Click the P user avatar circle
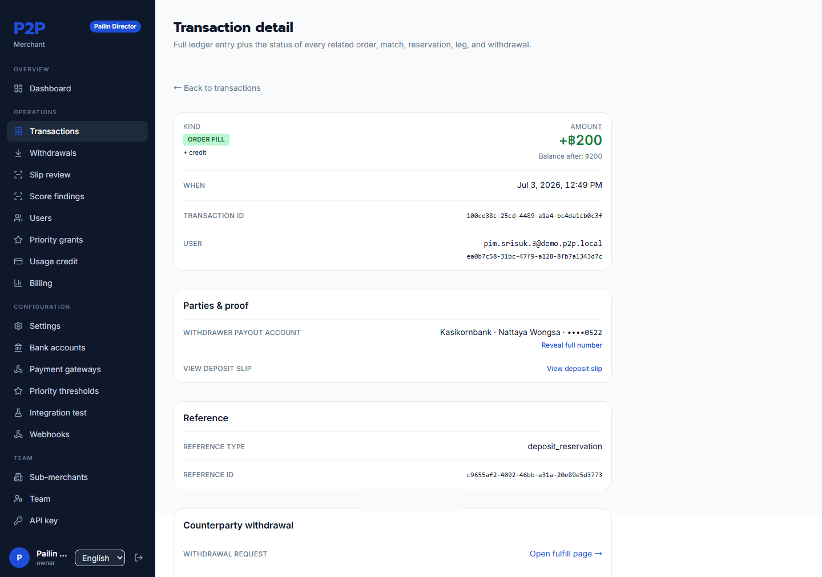The width and height of the screenshot is (822, 577). click(19, 558)
